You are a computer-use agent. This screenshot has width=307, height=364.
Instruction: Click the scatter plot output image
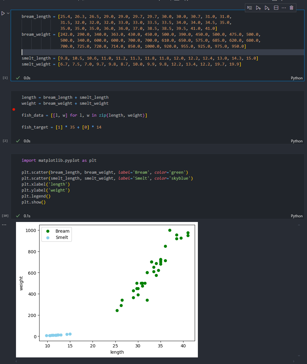[107, 289]
